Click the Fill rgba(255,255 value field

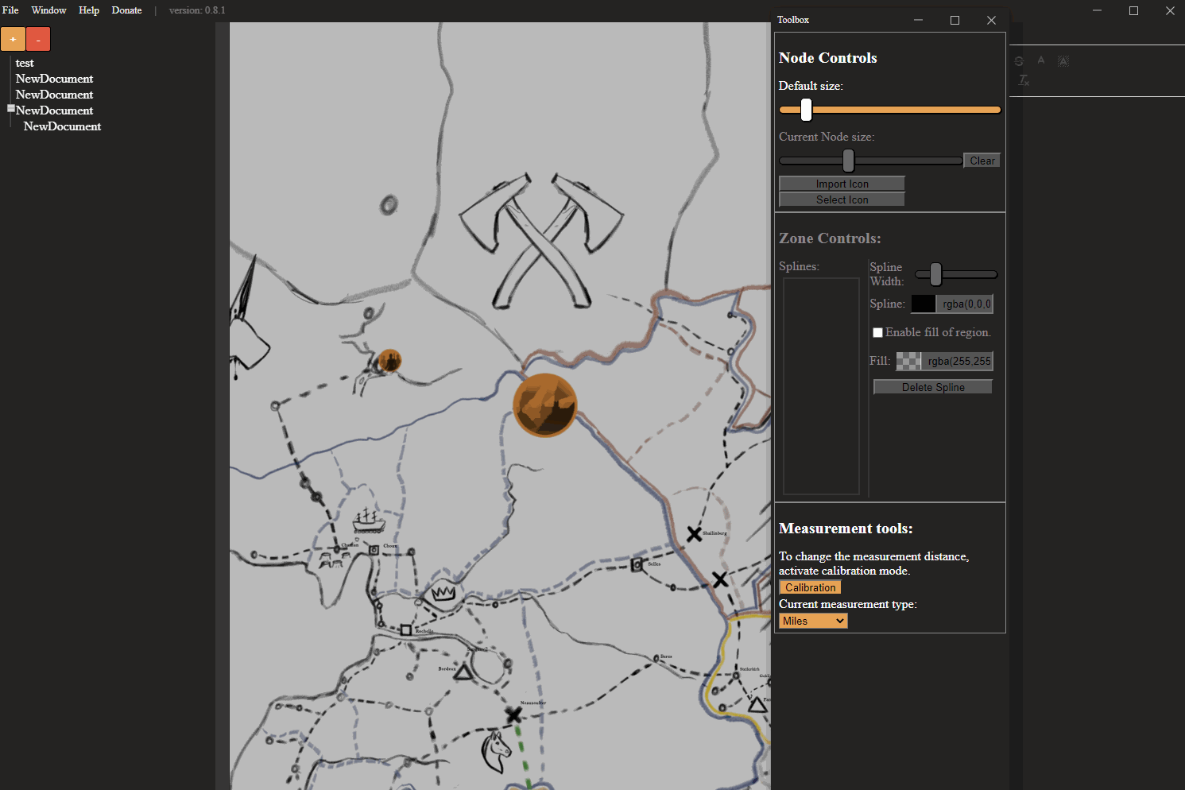click(958, 361)
